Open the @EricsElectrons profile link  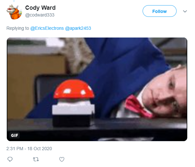pos(47,28)
